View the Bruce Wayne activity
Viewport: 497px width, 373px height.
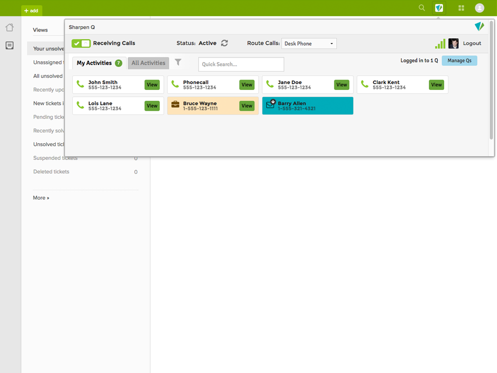(x=247, y=106)
